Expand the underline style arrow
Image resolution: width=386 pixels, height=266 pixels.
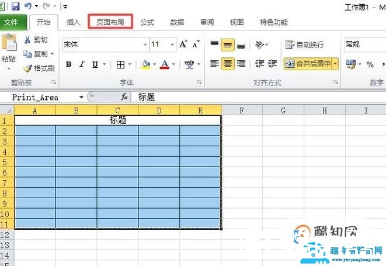[x=105, y=64]
